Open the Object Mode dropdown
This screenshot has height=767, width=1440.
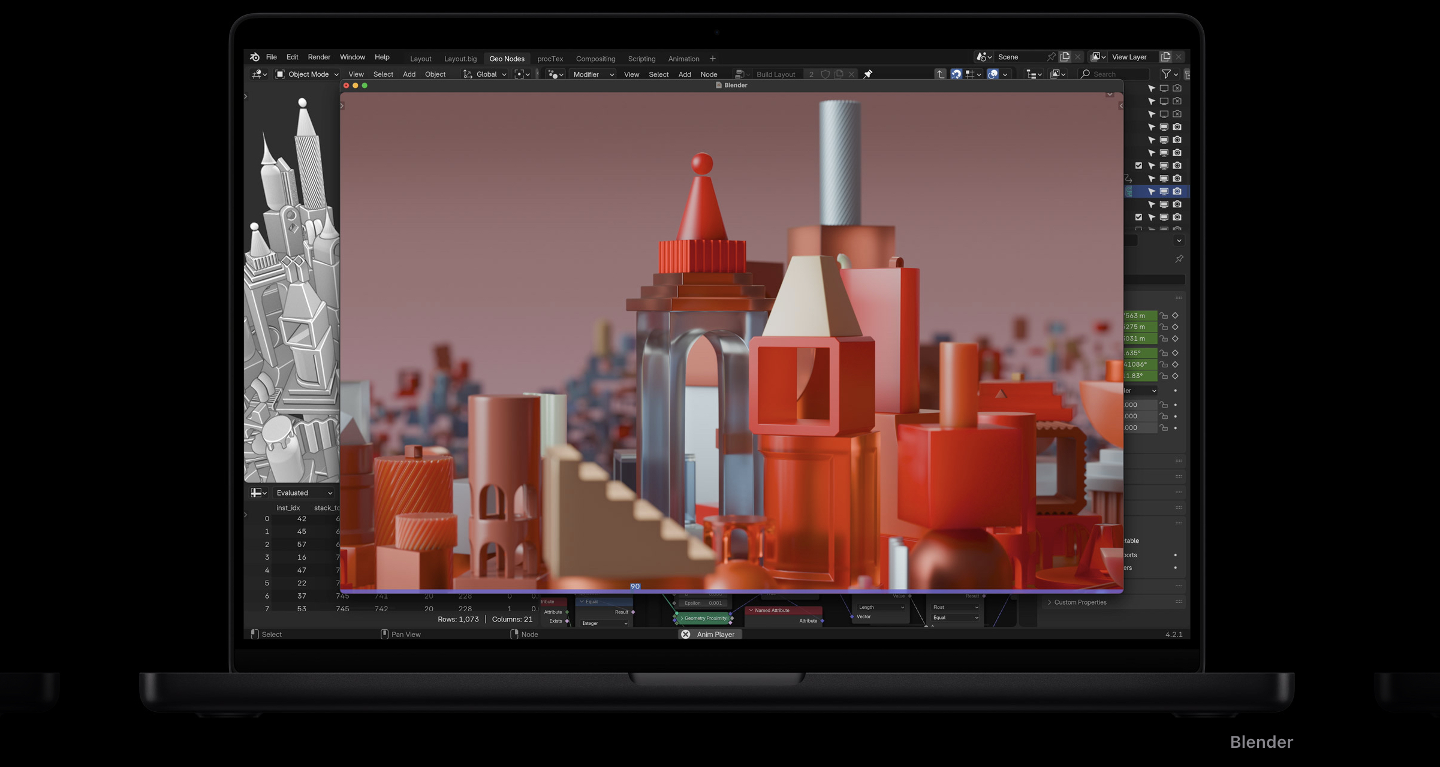click(x=308, y=74)
